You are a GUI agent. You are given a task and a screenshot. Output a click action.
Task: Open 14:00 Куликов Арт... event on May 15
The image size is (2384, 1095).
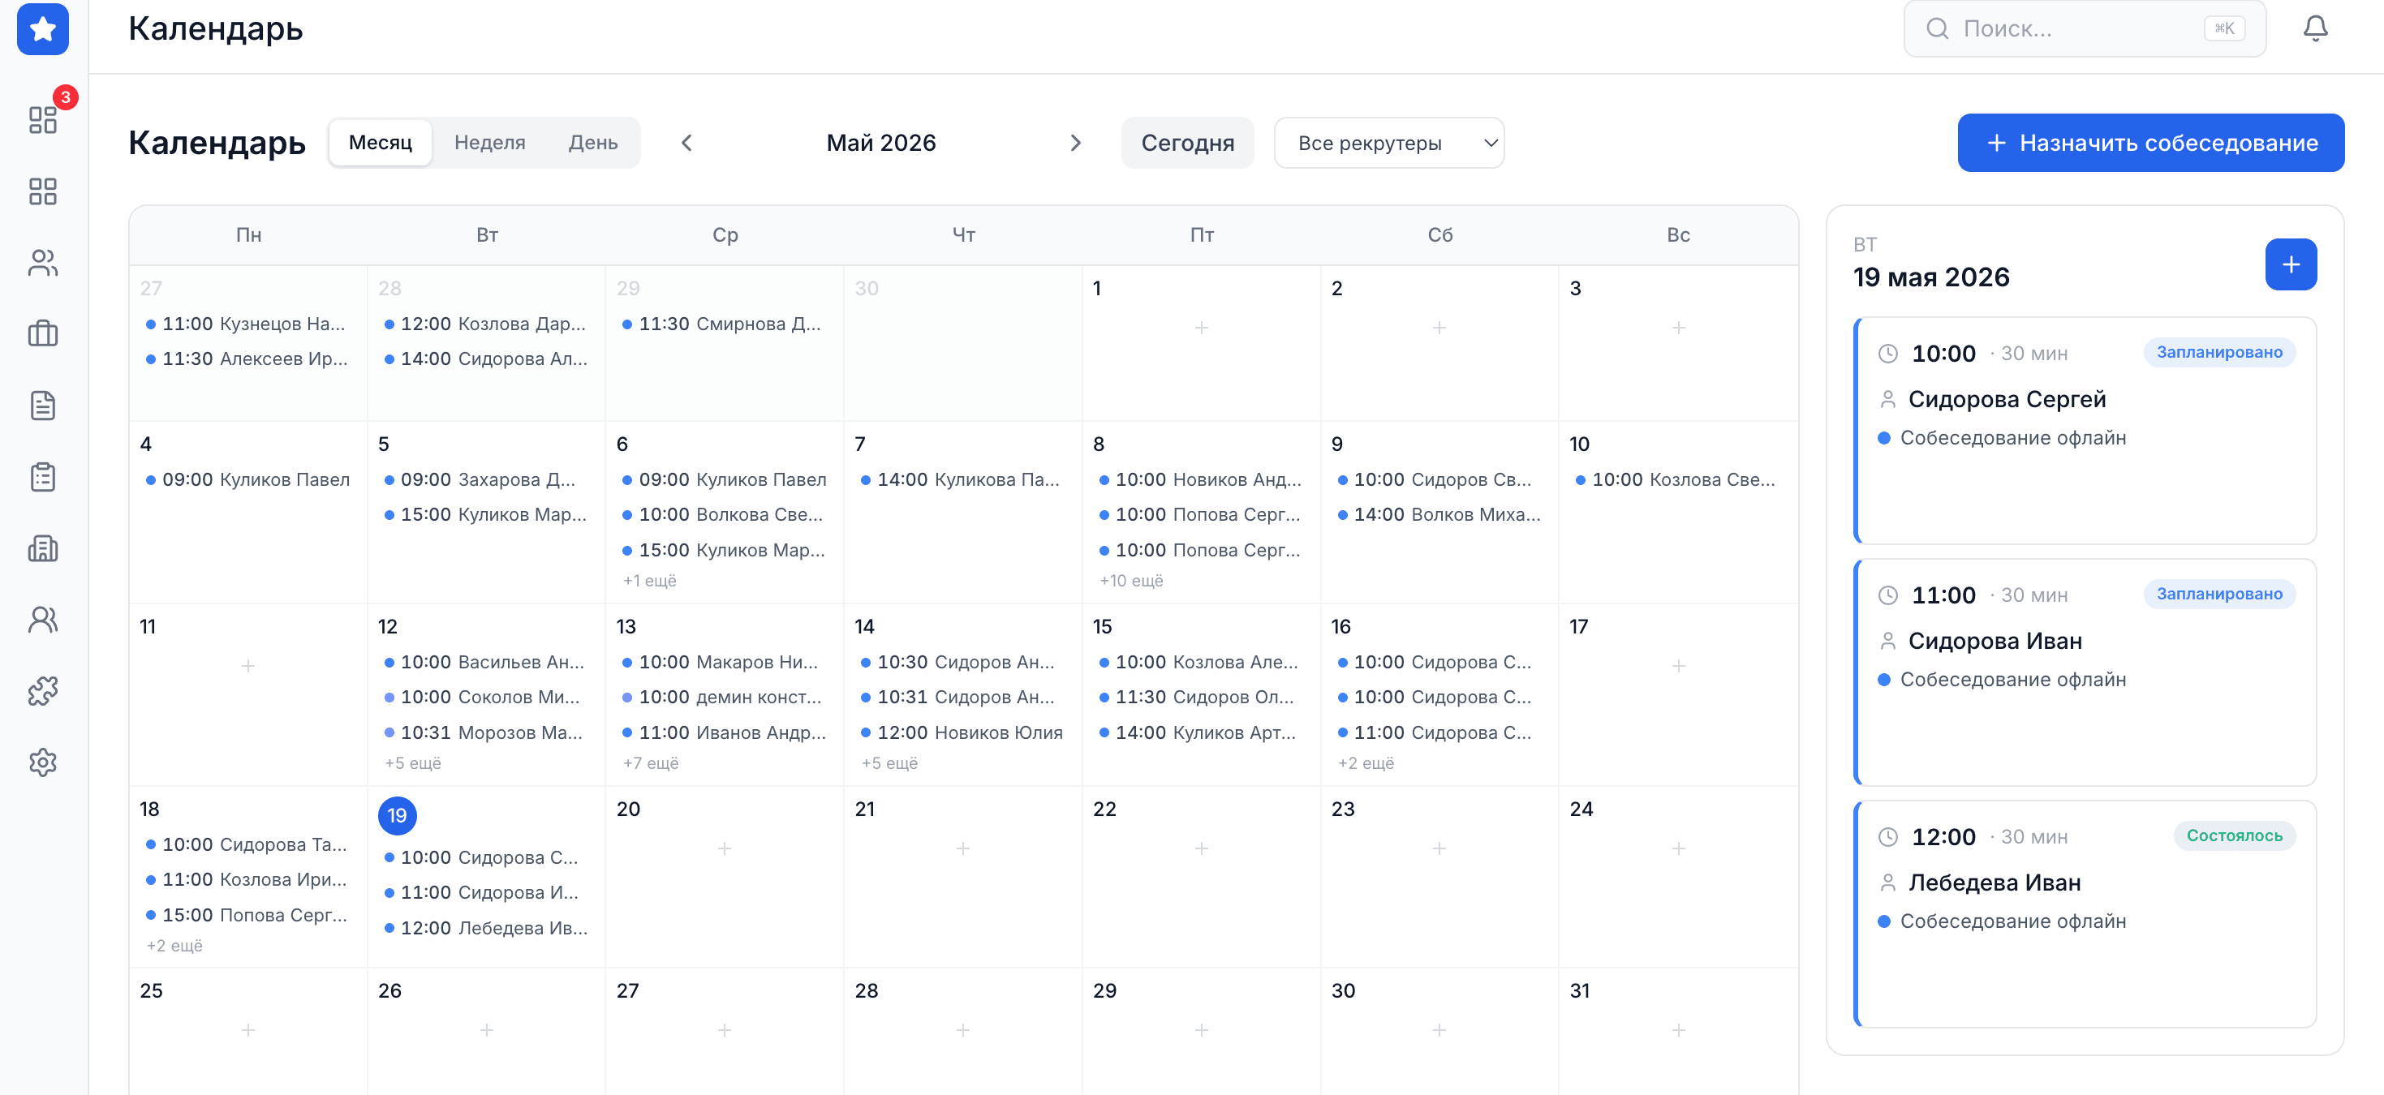[1201, 732]
